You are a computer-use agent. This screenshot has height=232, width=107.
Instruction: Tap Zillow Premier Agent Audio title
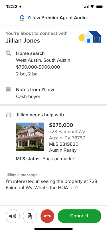point(57,18)
